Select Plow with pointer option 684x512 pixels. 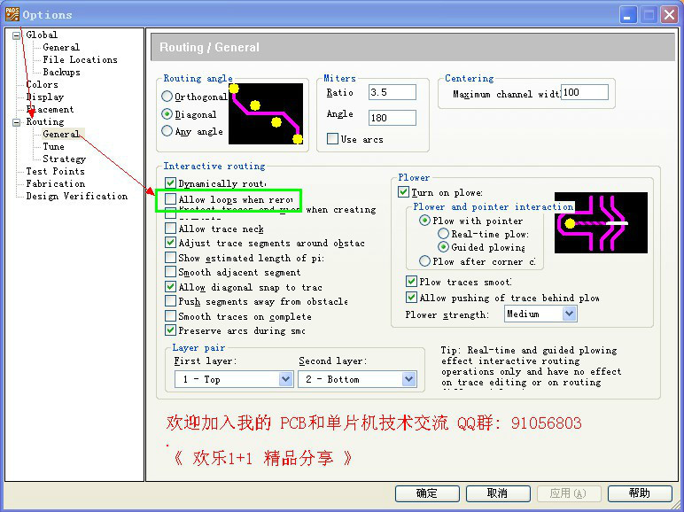click(x=424, y=221)
